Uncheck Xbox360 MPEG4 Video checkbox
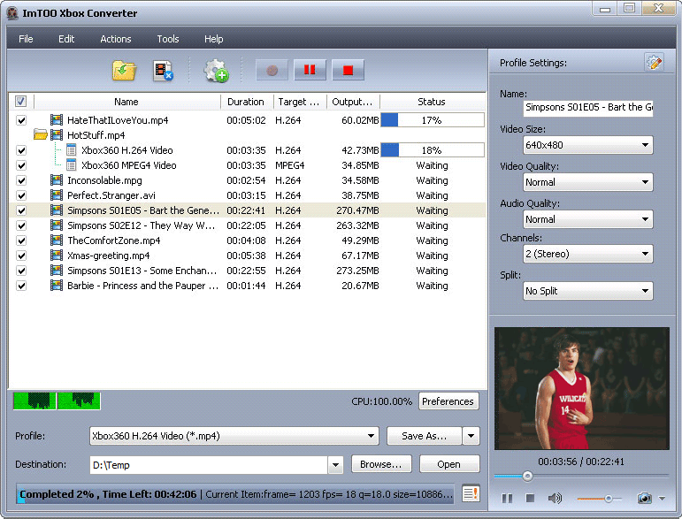682x519 pixels. 21,165
